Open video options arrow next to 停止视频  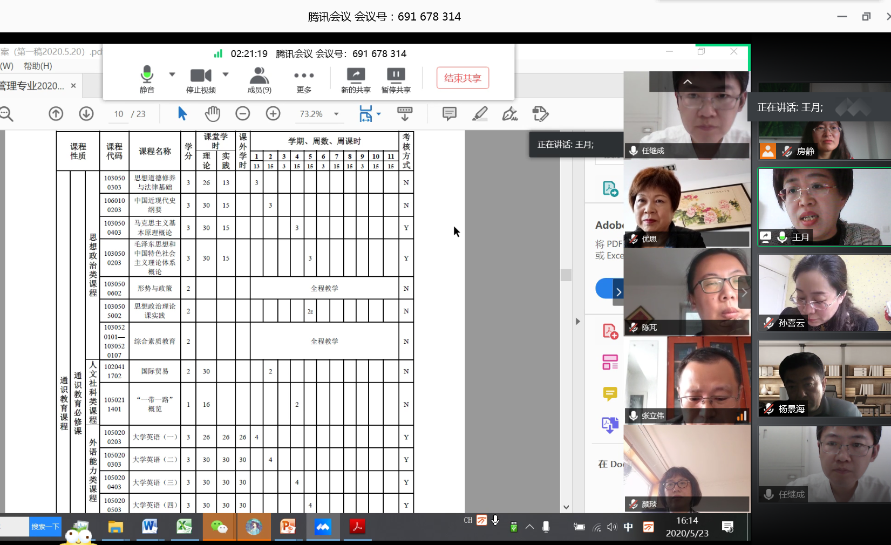point(226,74)
